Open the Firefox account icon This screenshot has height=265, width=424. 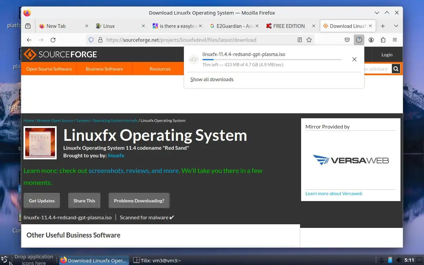point(371,40)
